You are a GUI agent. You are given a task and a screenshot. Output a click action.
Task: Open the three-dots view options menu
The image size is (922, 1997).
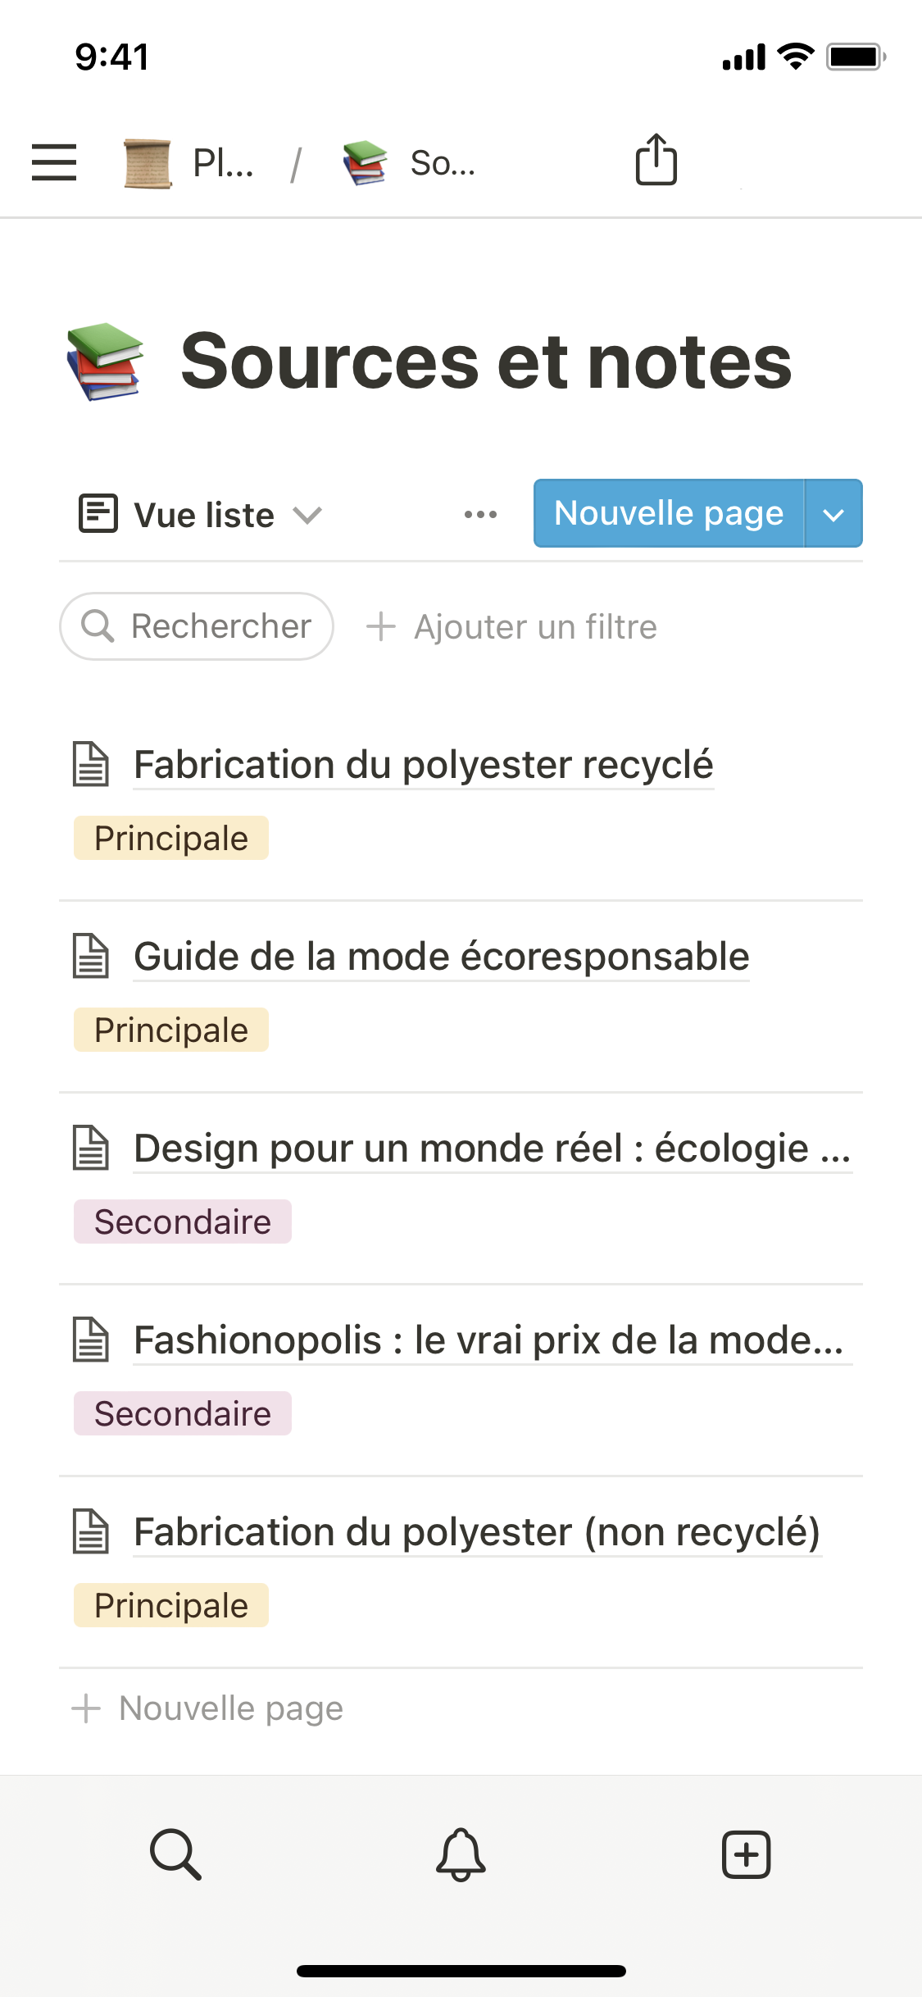pyautogui.click(x=480, y=515)
